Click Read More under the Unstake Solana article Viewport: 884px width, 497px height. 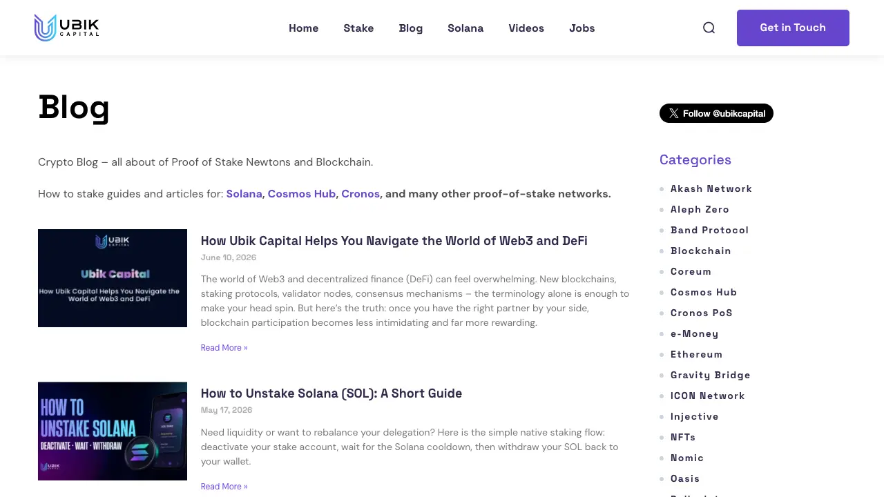[224, 487]
